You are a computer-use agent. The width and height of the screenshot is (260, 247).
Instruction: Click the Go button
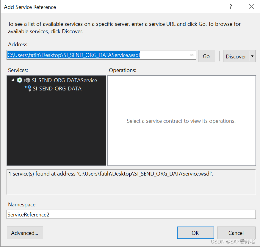coord(206,56)
